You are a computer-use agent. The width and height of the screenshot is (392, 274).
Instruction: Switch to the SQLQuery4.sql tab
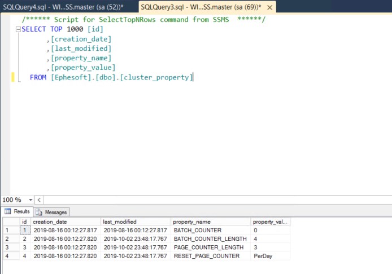(63, 7)
